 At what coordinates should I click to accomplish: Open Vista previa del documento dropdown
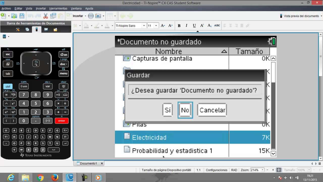coord(321,16)
